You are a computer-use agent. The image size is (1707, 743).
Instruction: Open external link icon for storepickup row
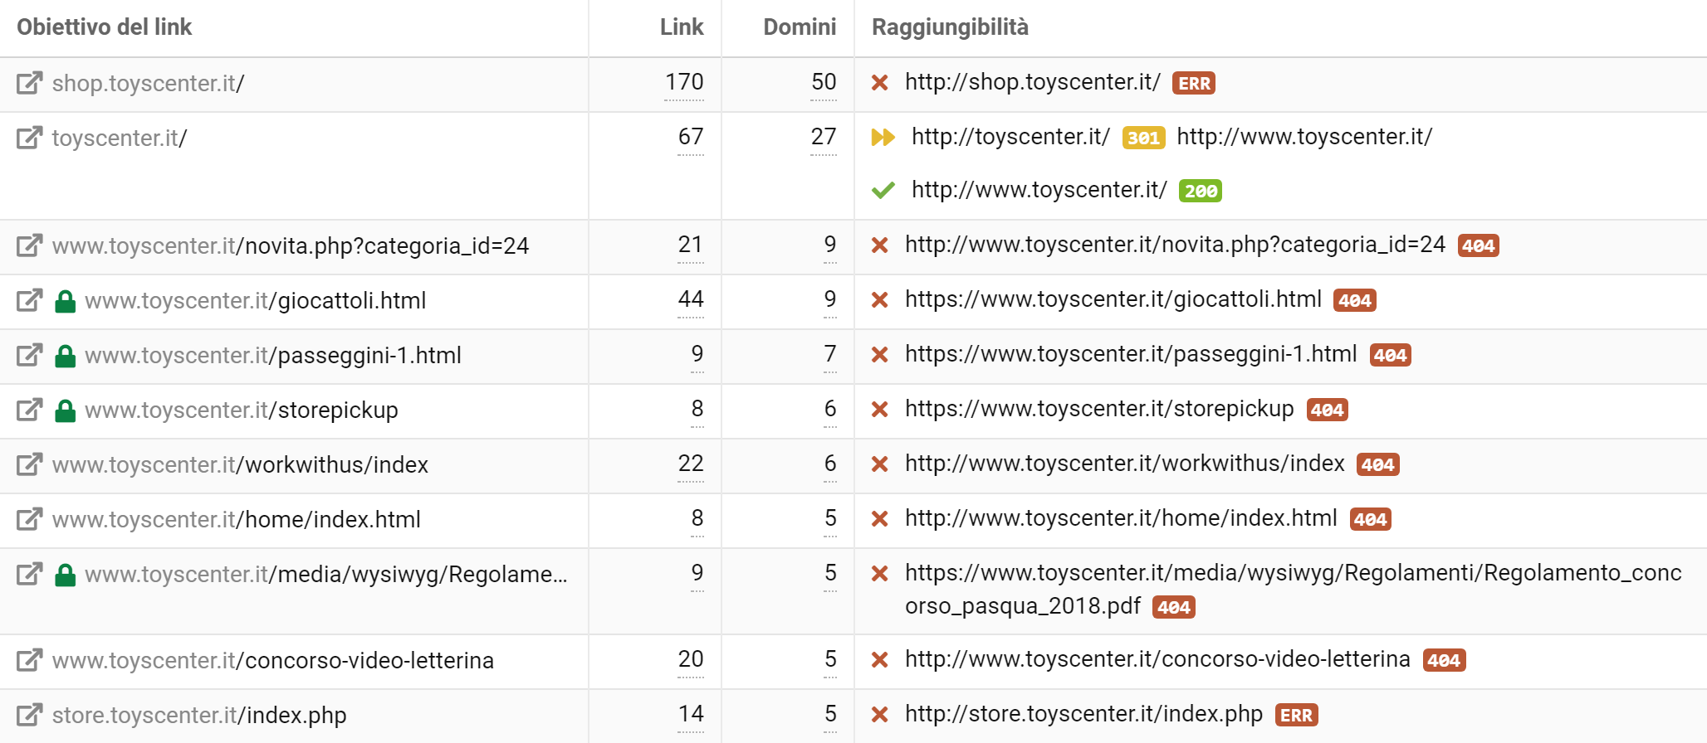[x=29, y=410]
